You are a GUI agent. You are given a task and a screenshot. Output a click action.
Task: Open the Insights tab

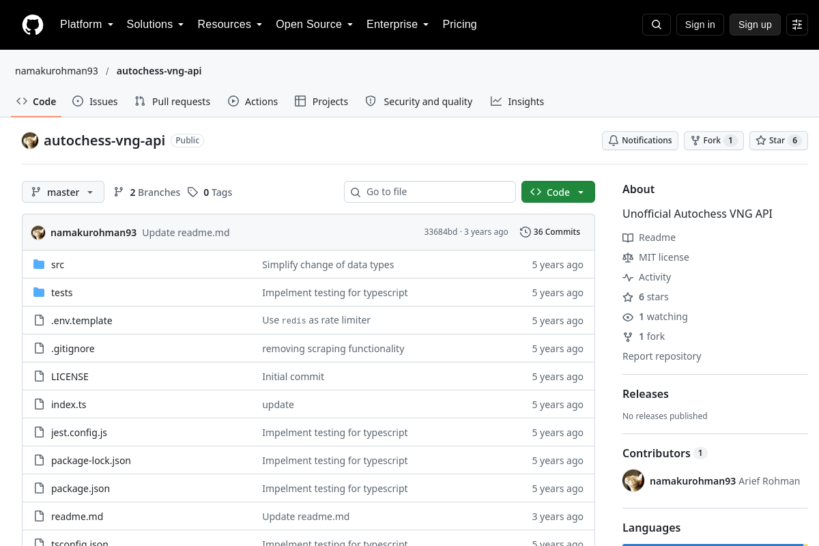pos(517,102)
